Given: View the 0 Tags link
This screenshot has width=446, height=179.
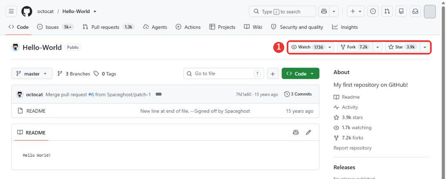Looking at the screenshot, I should point(105,74).
